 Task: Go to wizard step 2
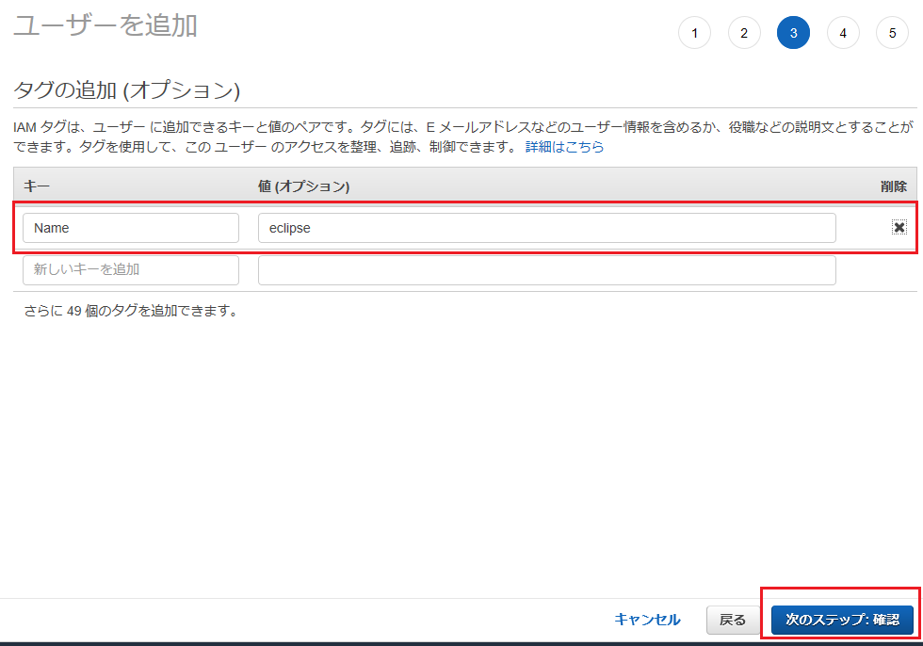click(x=744, y=33)
